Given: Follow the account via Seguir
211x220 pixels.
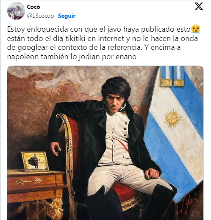Looking at the screenshot, I should (x=67, y=16).
